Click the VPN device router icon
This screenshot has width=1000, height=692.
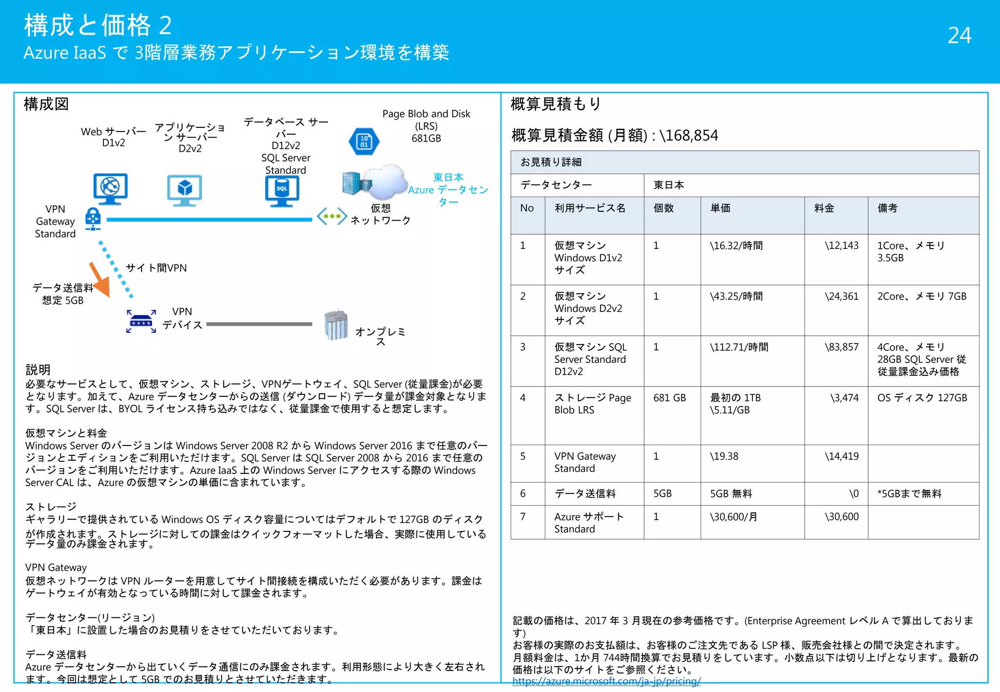coord(141,322)
